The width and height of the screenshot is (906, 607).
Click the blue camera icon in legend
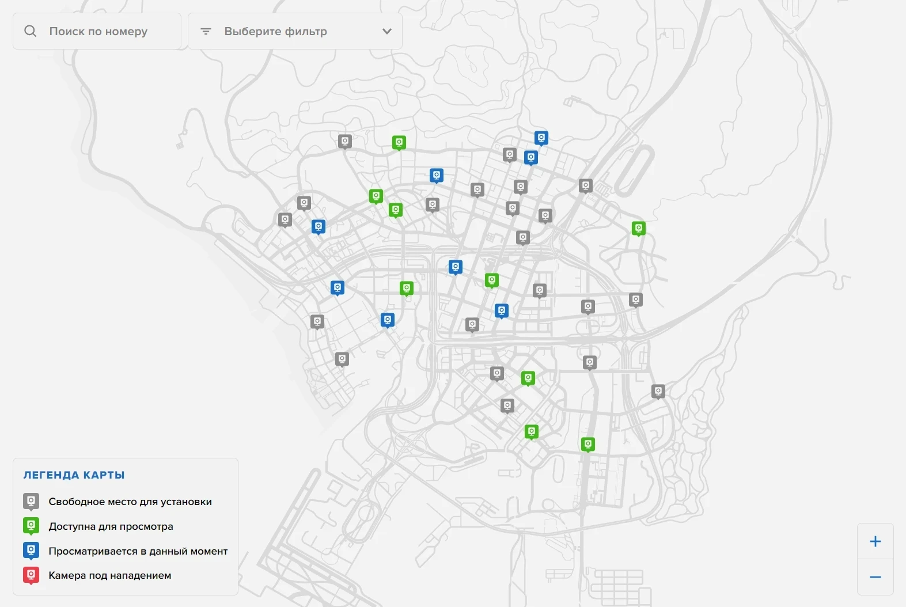click(x=31, y=551)
